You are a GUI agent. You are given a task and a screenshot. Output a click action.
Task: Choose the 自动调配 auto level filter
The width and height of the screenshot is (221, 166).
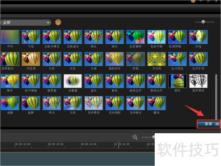pyautogui.click(x=115, y=103)
